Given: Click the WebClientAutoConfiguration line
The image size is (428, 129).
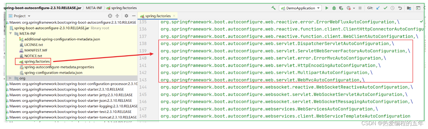Looking at the screenshot, I should 290,36.
